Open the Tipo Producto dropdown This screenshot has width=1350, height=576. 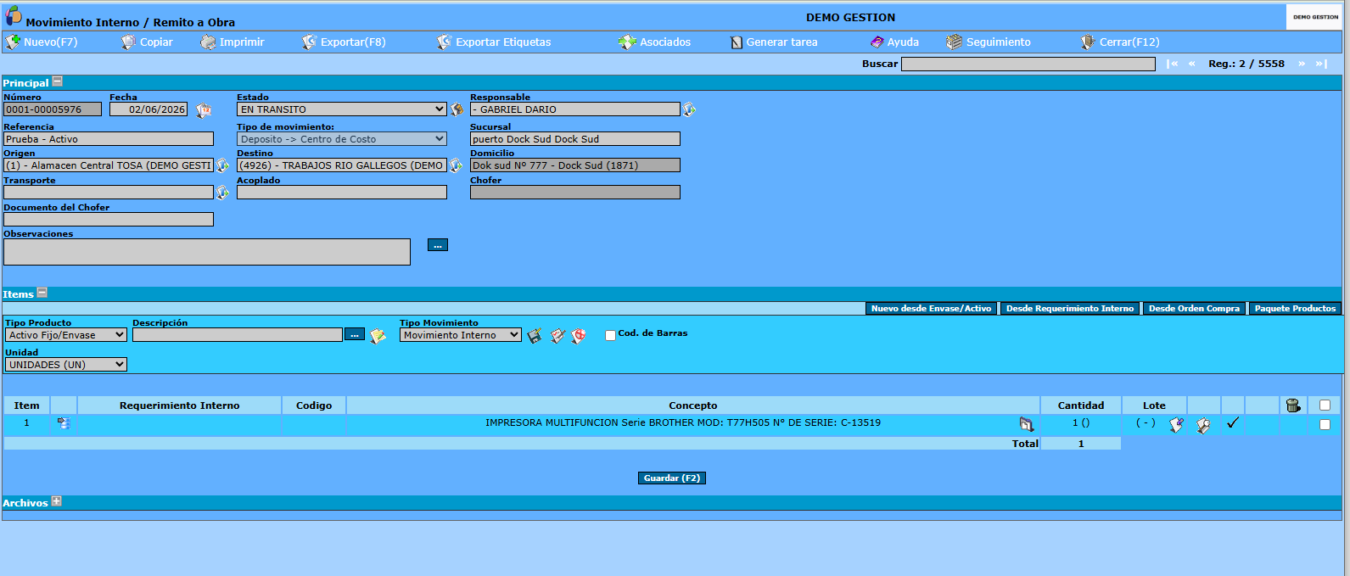pos(66,335)
